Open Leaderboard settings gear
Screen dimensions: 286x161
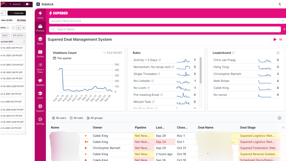point(278,53)
